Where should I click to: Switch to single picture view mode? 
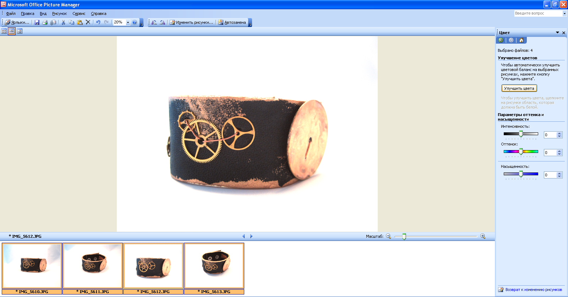point(20,31)
